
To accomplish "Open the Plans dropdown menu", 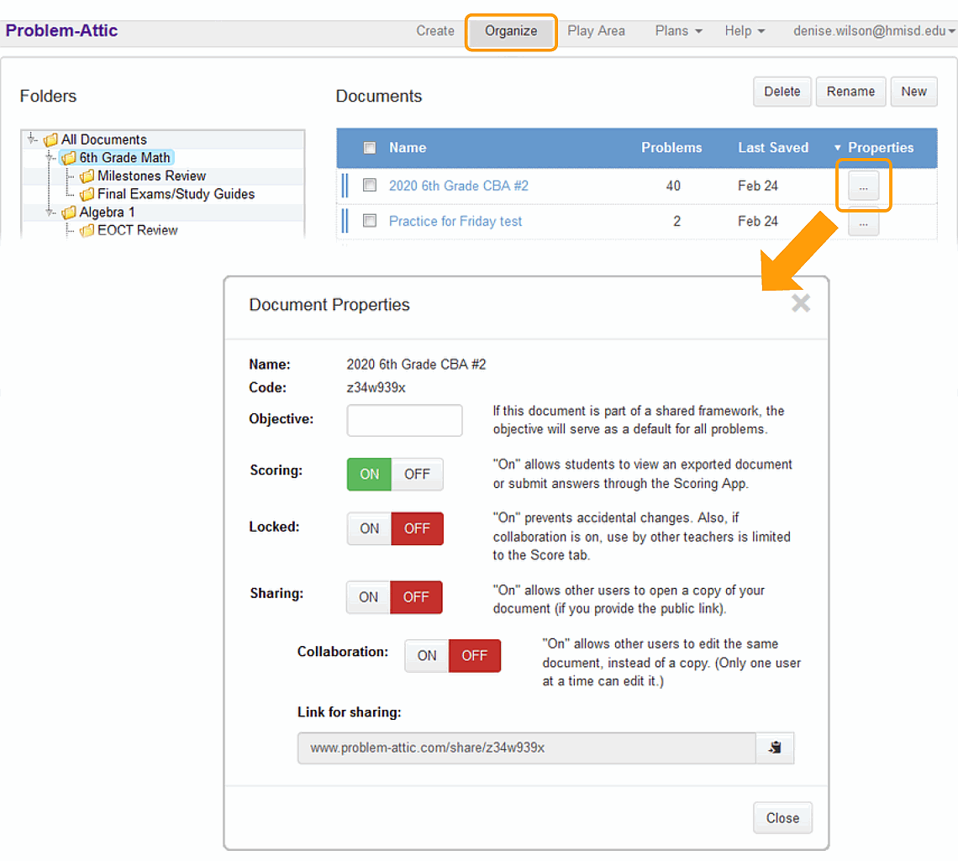I will tap(678, 31).
